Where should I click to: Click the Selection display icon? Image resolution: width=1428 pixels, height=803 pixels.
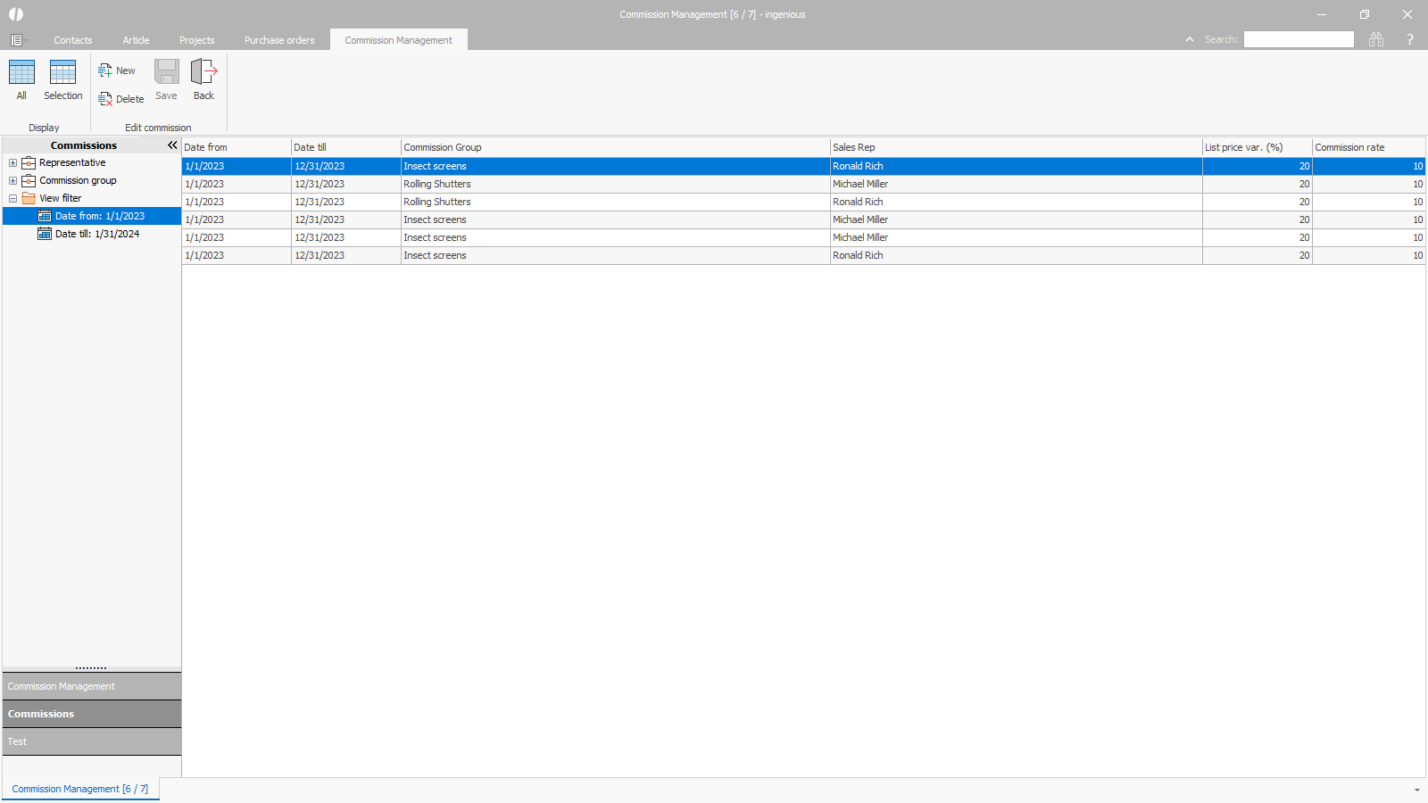coord(62,73)
